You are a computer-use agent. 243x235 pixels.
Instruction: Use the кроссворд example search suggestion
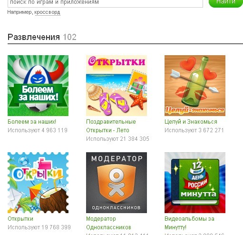click(x=47, y=12)
